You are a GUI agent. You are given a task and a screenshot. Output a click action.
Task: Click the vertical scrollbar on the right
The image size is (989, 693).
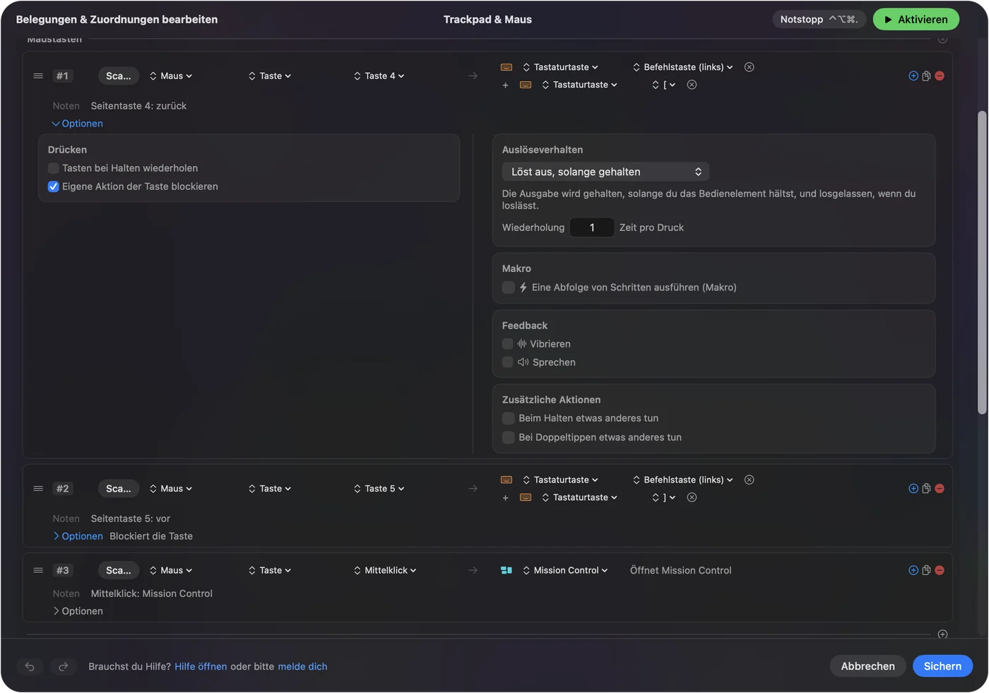pyautogui.click(x=981, y=263)
